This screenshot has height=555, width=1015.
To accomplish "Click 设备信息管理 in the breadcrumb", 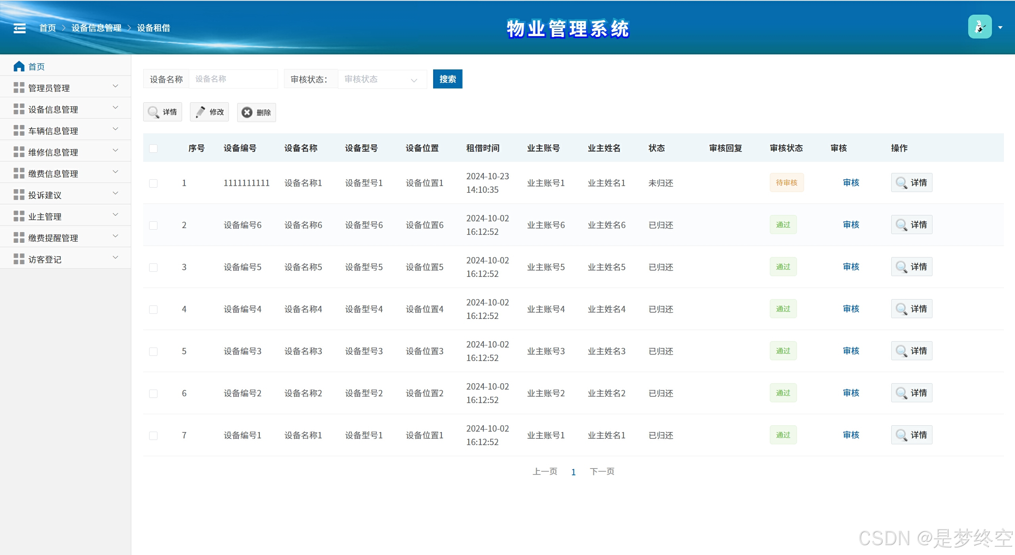I will click(x=96, y=28).
